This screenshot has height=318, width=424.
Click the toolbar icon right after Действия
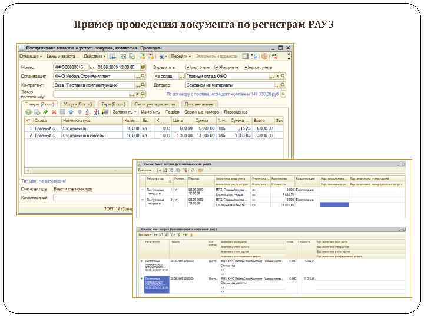112,57
